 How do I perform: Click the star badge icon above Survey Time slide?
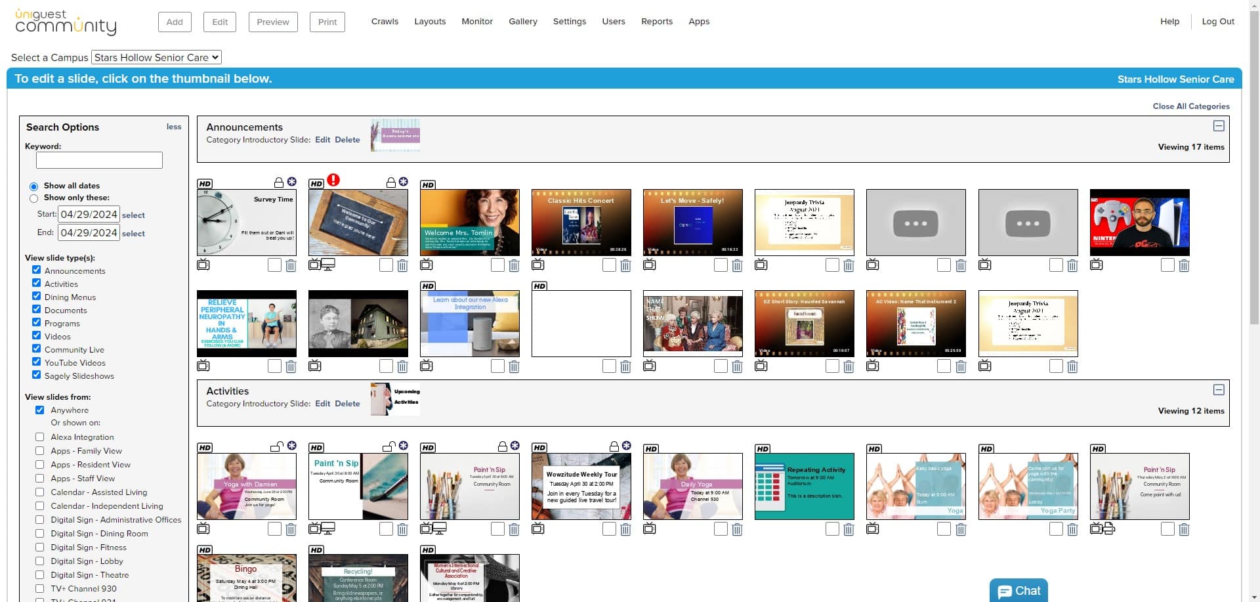click(x=292, y=182)
